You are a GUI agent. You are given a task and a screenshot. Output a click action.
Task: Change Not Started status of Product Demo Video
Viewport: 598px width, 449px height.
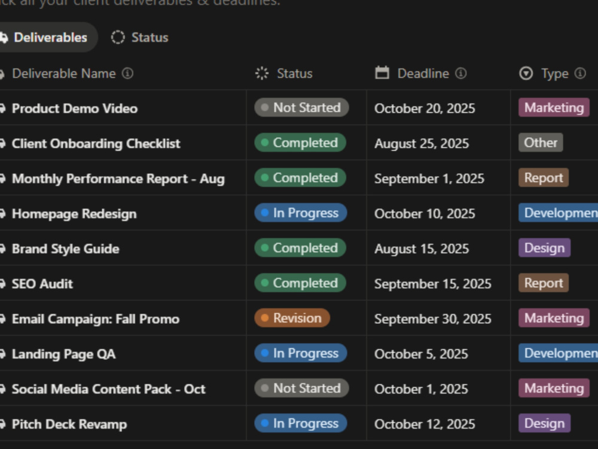click(x=301, y=108)
